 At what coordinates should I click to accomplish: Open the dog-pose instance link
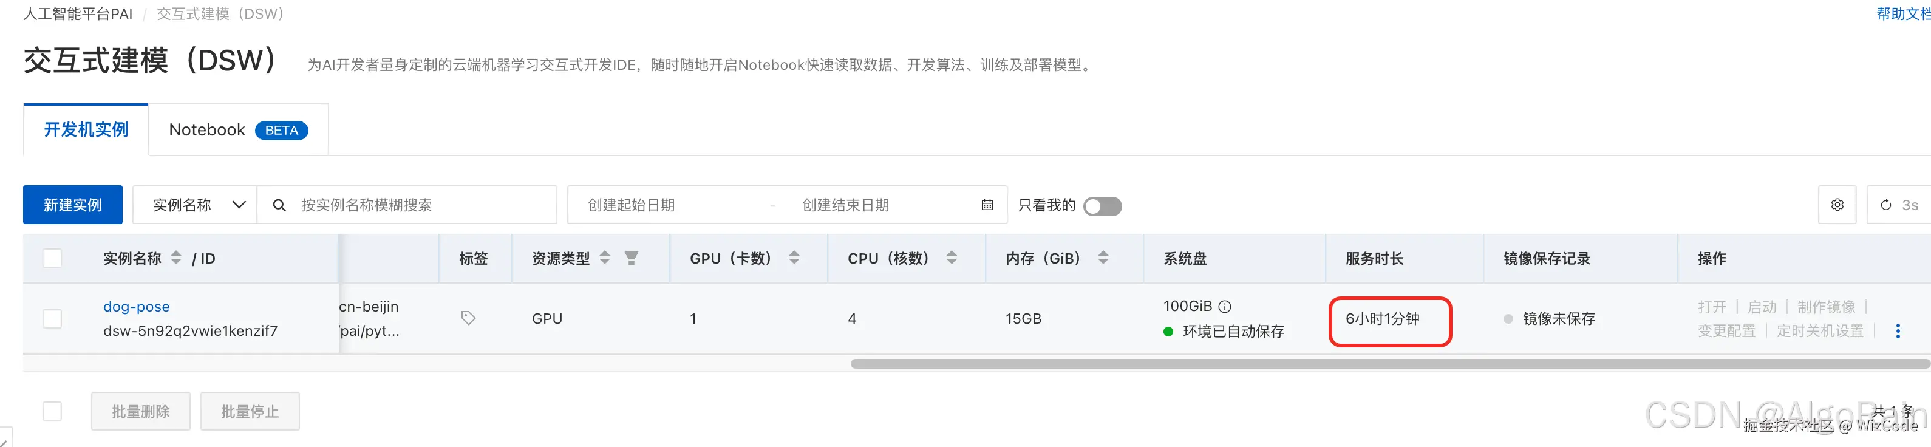click(137, 307)
